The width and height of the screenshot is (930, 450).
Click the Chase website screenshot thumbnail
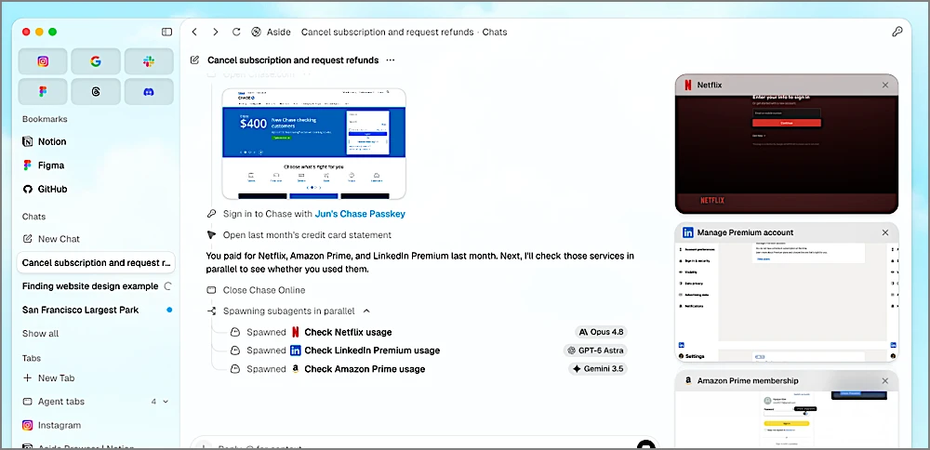tap(313, 143)
